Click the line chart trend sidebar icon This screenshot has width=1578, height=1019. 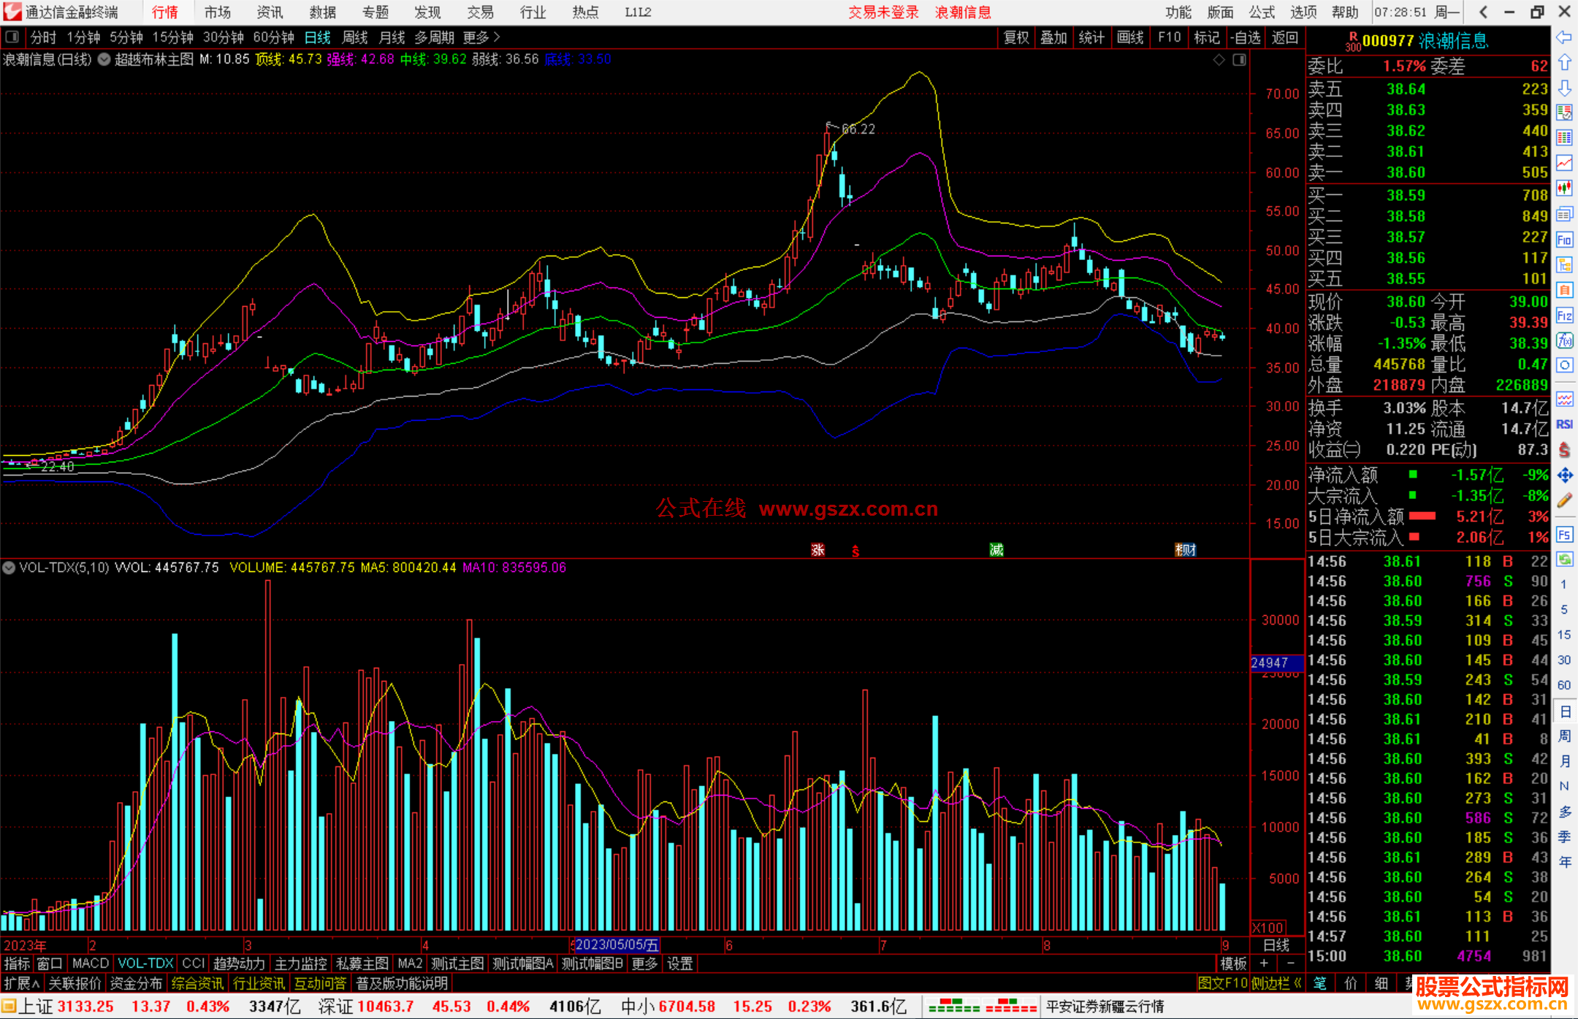[1564, 163]
